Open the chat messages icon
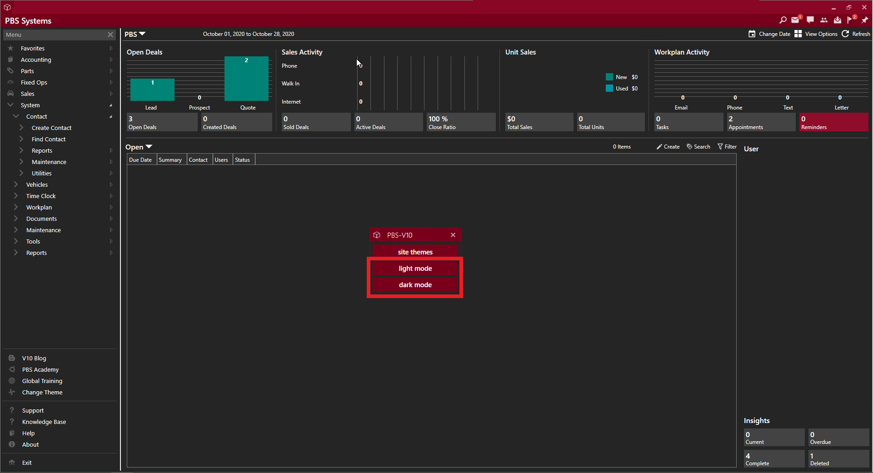Image resolution: width=873 pixels, height=473 pixels. [810, 20]
